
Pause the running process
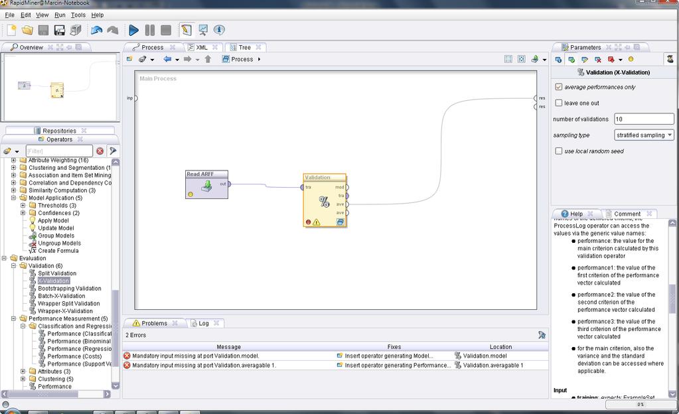pos(150,30)
